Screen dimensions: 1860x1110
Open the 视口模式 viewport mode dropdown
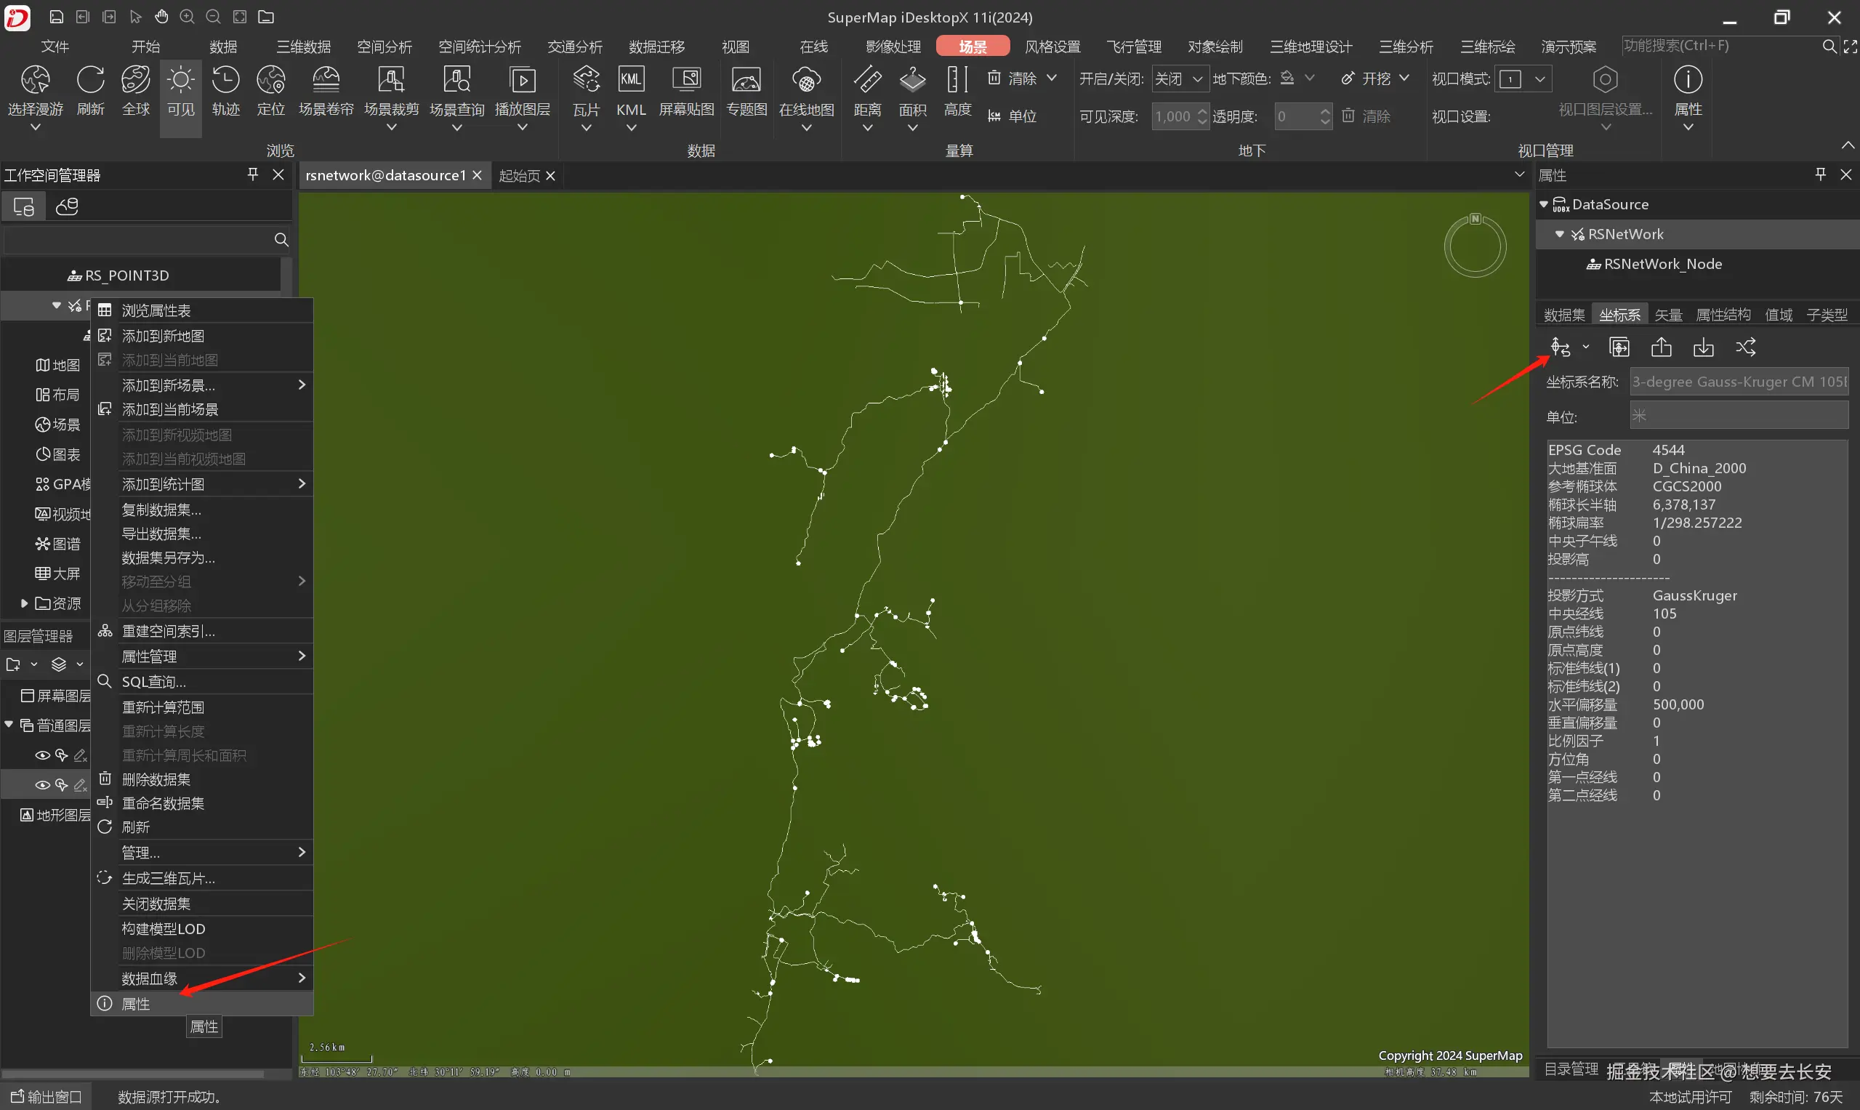pos(1523,79)
